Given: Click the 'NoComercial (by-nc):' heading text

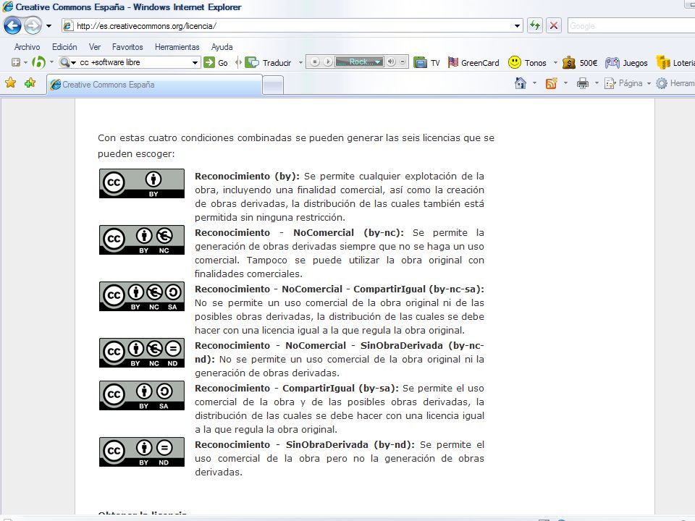Looking at the screenshot, I should click(x=349, y=233).
